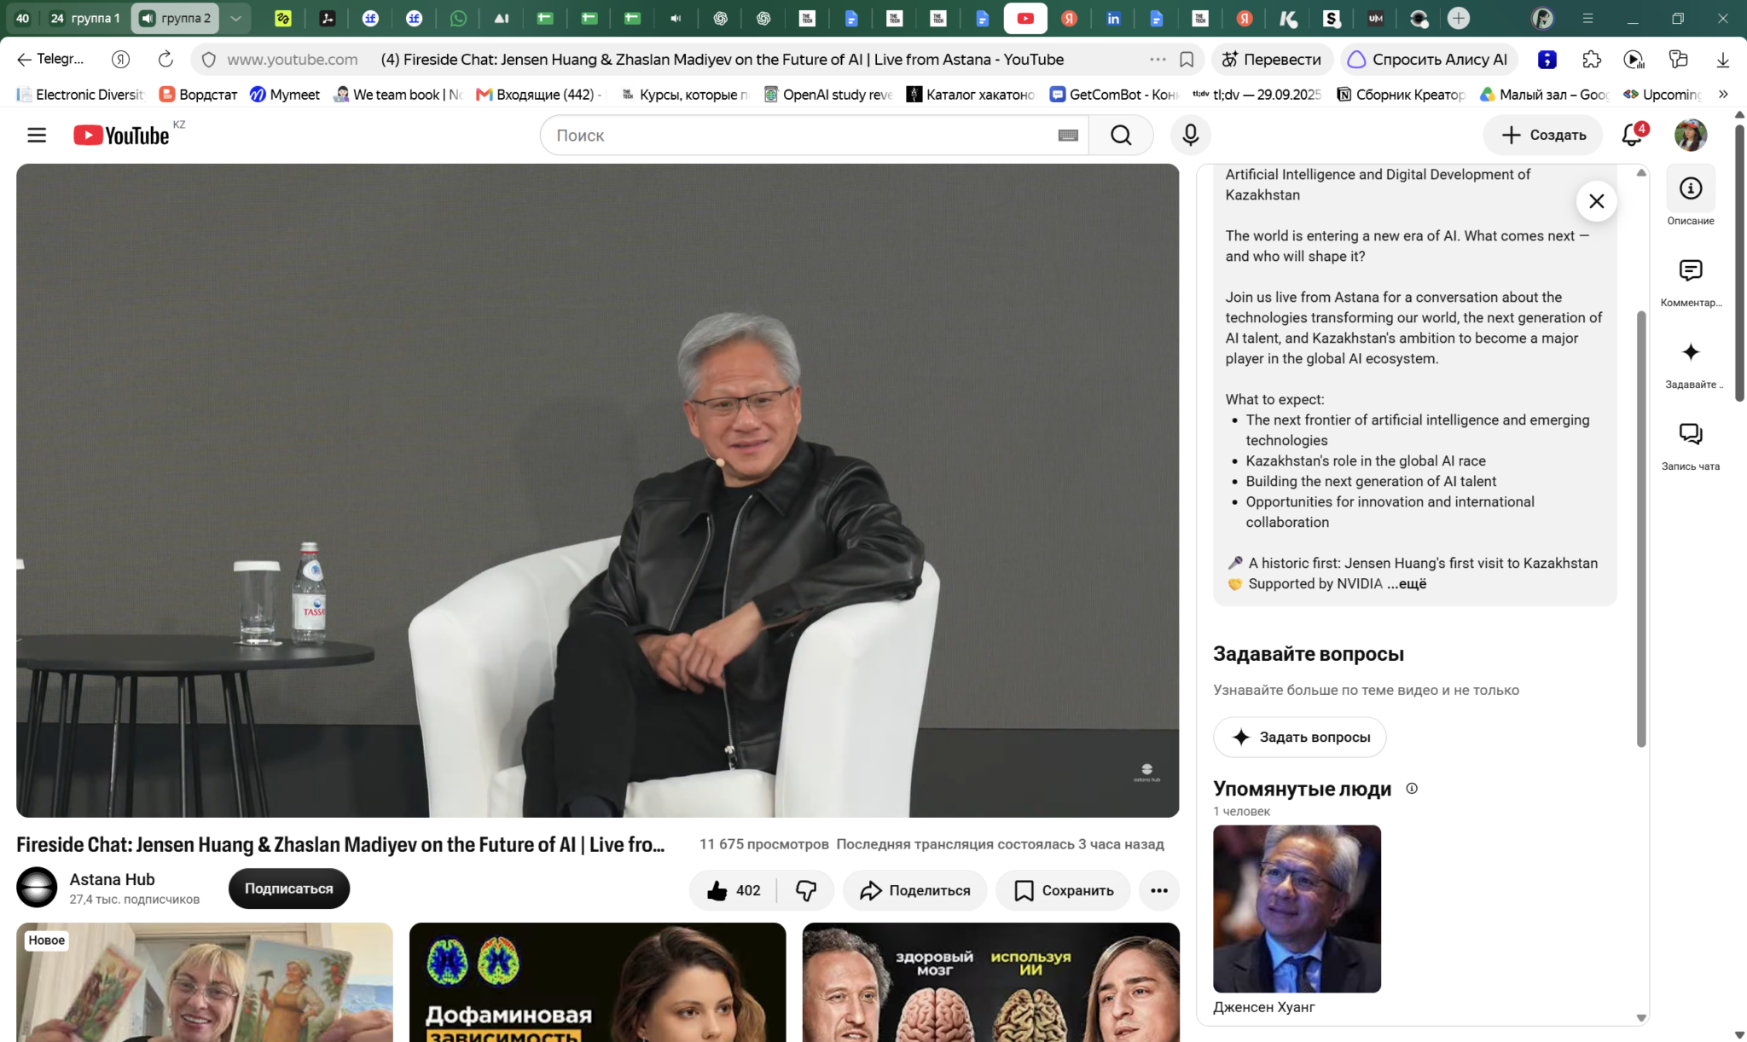The height and width of the screenshot is (1042, 1747).
Task: Open the notifications bell
Action: tap(1633, 135)
